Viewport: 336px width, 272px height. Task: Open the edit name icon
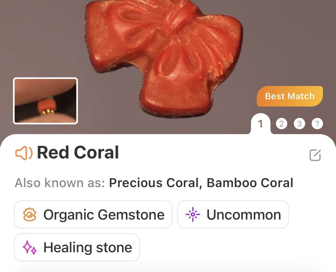[315, 155]
